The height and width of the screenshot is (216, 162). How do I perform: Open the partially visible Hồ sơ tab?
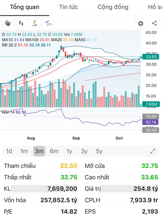(155, 7)
